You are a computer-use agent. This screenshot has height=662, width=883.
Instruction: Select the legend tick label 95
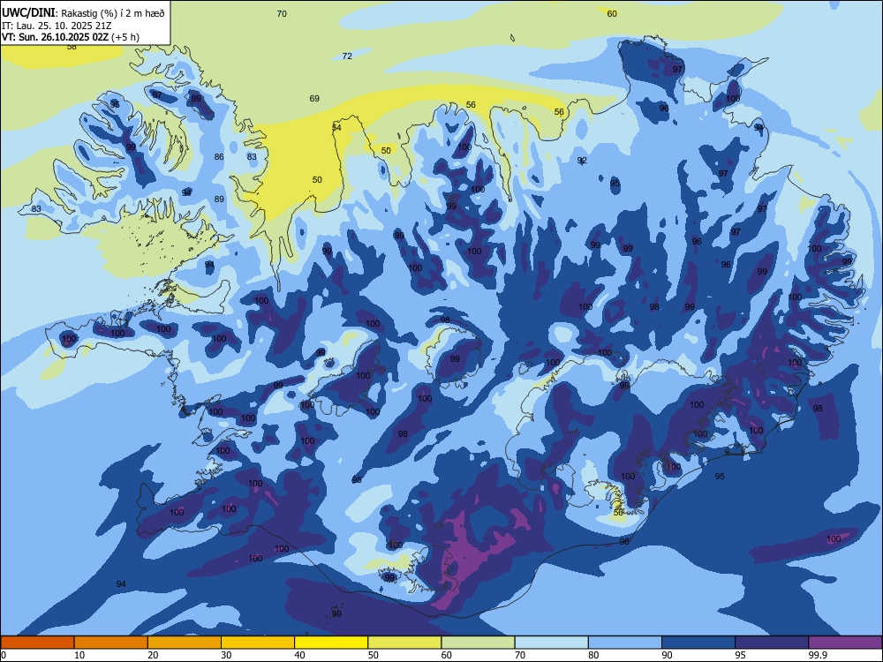click(740, 655)
